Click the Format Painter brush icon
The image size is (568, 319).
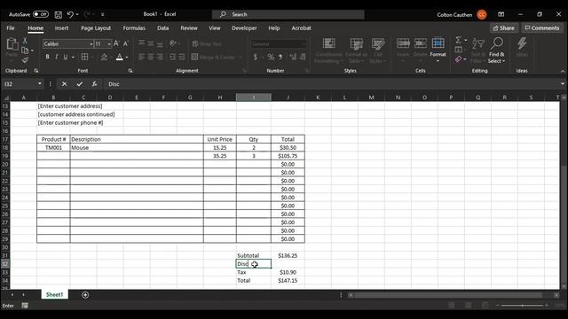[x=25, y=59]
